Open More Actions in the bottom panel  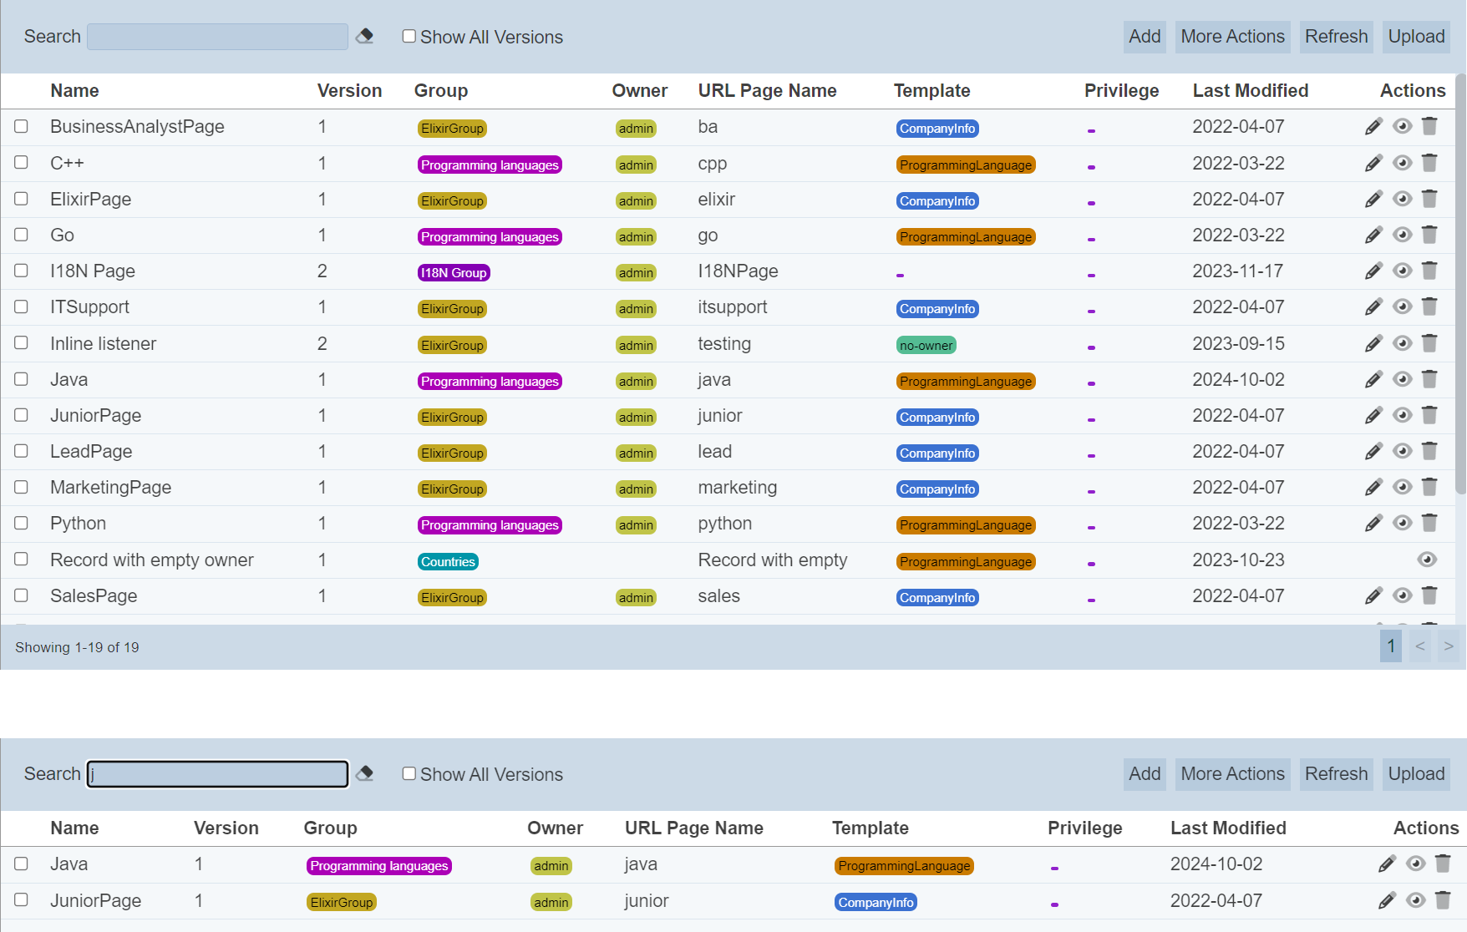click(1232, 774)
